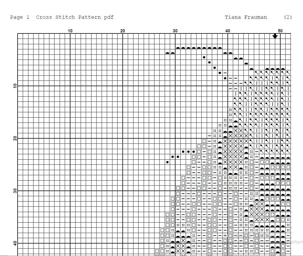The image size is (303, 256).
Task: Click the '(2)' page number in header
Action: pyautogui.click(x=288, y=17)
